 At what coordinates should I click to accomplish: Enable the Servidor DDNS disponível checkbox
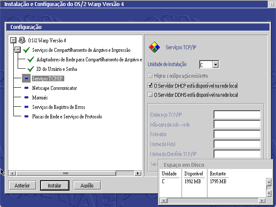151,95
